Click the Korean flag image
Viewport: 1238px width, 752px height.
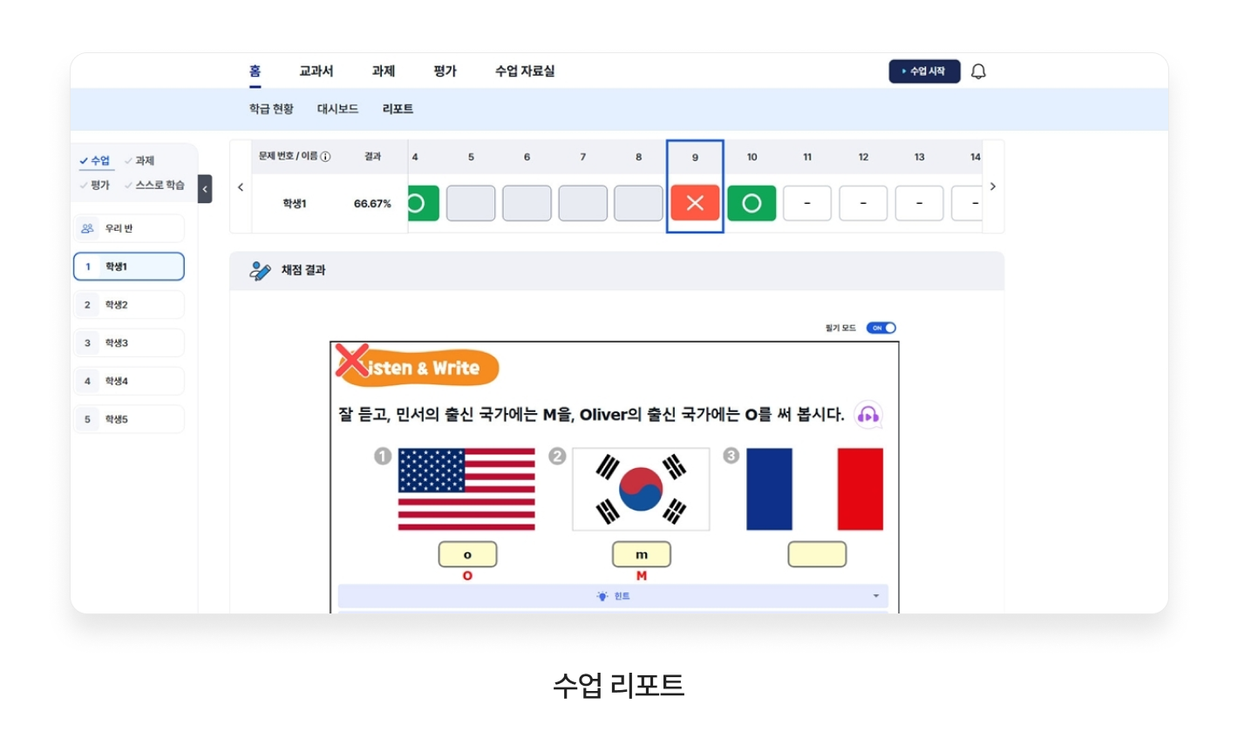641,489
